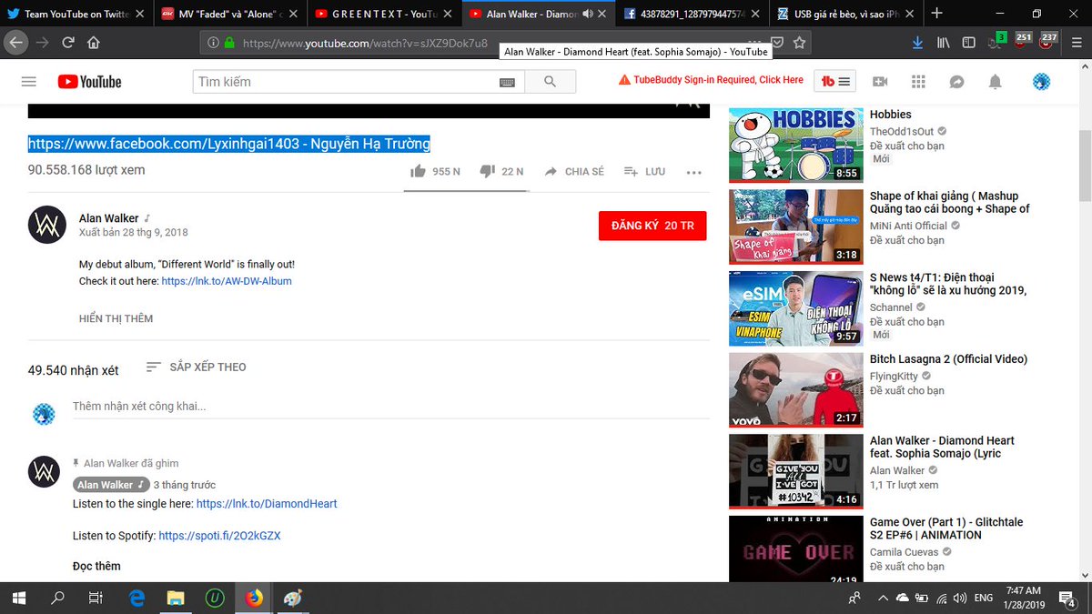This screenshot has width=1092, height=614.
Task: Open the upload video camera icon
Action: 880,82
